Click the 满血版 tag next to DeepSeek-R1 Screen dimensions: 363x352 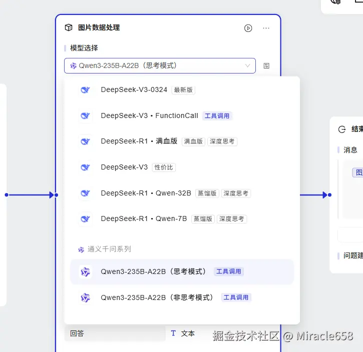click(x=193, y=141)
